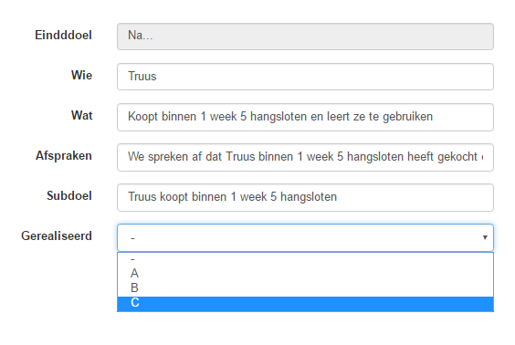Click the Wie label
515x345 pixels.
tap(82, 75)
